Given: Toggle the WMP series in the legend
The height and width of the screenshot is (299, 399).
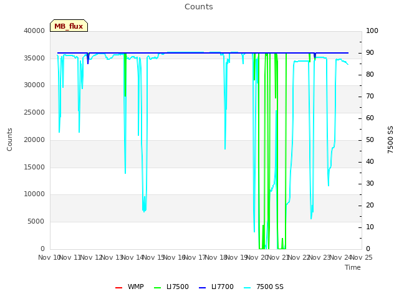Looking at the screenshot, I should [130, 287].
